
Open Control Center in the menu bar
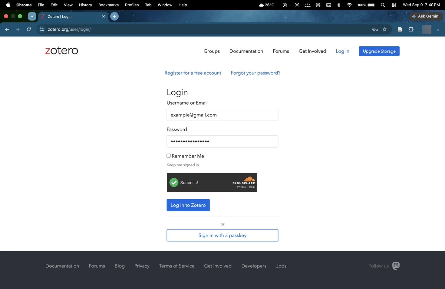(394, 5)
